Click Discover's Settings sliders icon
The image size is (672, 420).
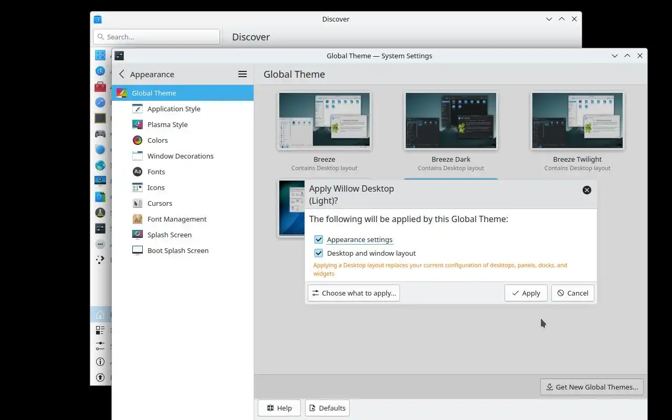click(x=100, y=346)
